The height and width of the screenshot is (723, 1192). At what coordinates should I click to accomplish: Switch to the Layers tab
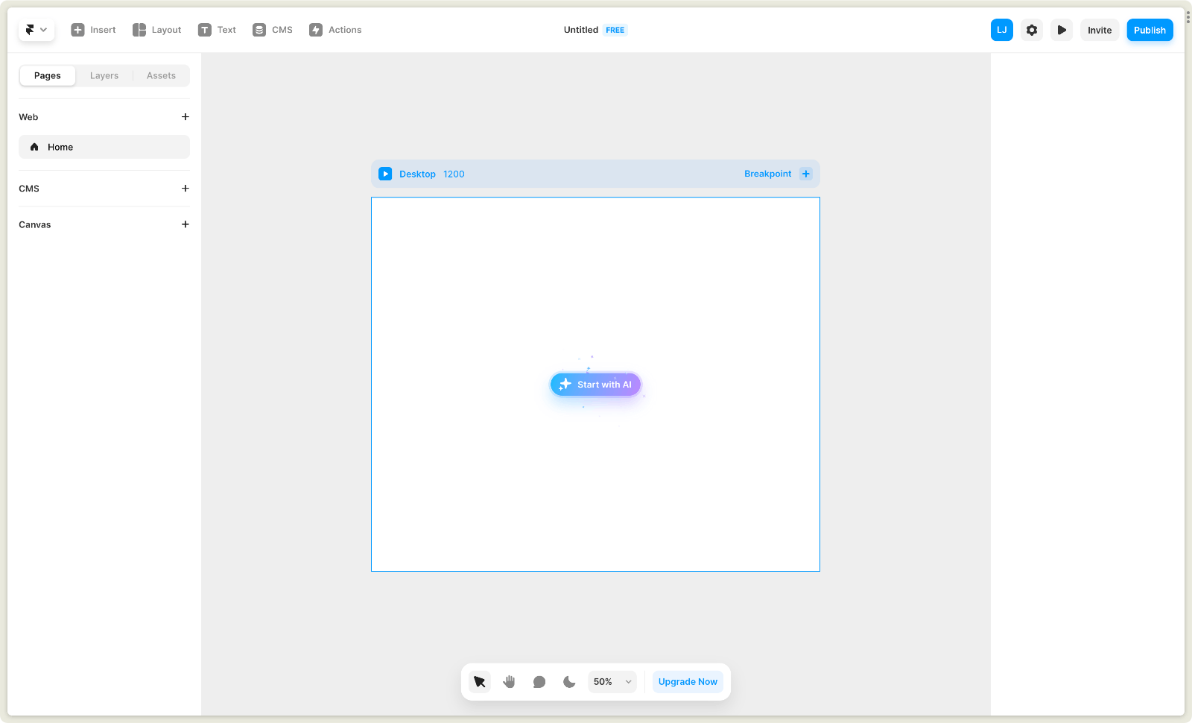pyautogui.click(x=104, y=75)
